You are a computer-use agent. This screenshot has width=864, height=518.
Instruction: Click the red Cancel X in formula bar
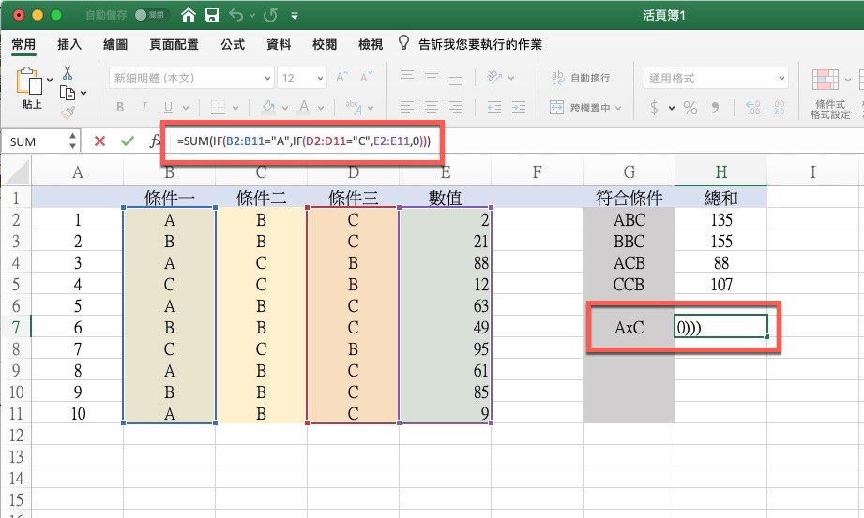point(99,141)
